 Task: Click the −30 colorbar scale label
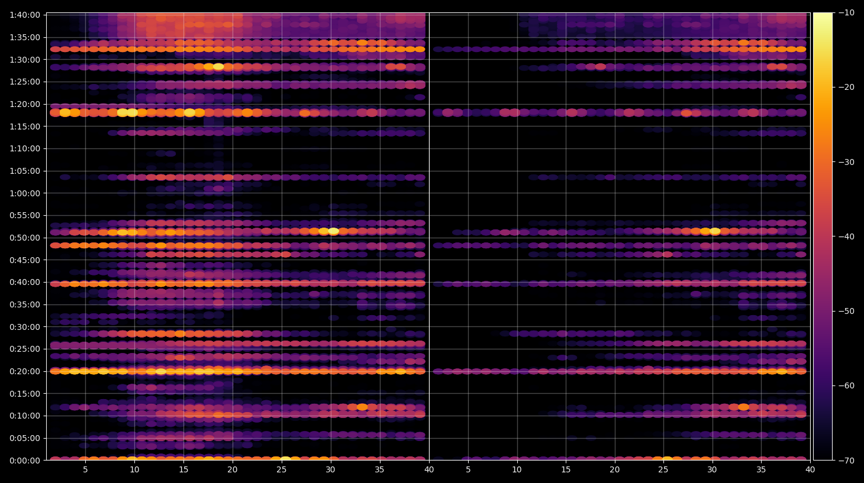click(846, 162)
